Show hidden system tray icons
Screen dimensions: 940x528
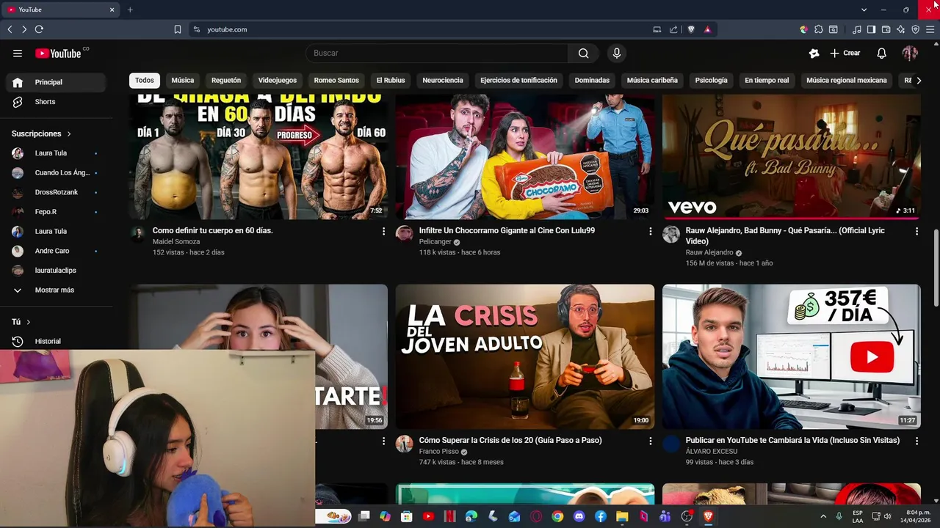(x=823, y=516)
